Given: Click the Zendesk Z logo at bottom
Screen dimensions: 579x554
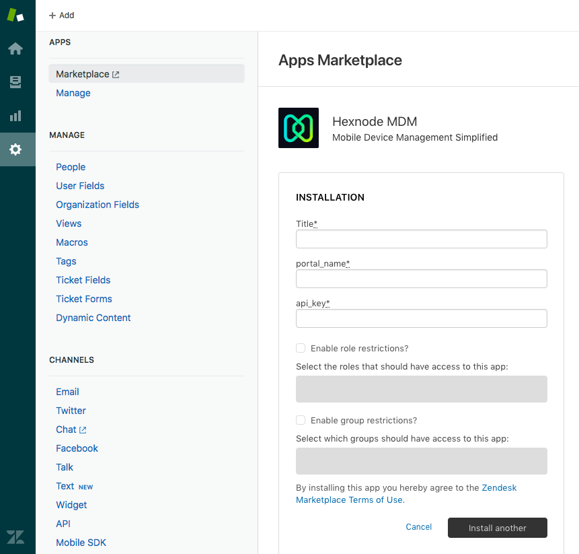Looking at the screenshot, I should coord(15,537).
